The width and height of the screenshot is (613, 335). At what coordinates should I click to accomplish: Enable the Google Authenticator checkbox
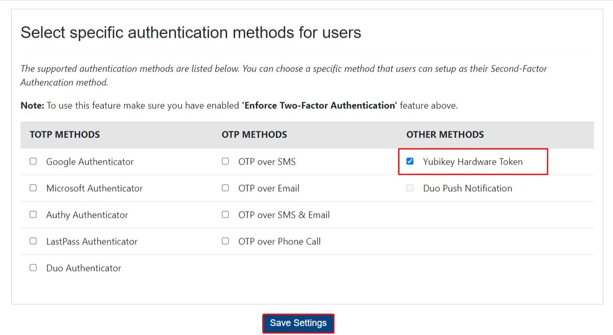33,162
